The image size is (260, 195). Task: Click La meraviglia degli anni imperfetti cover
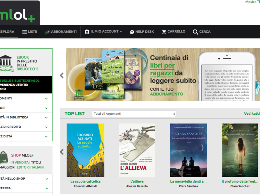[x=188, y=150]
